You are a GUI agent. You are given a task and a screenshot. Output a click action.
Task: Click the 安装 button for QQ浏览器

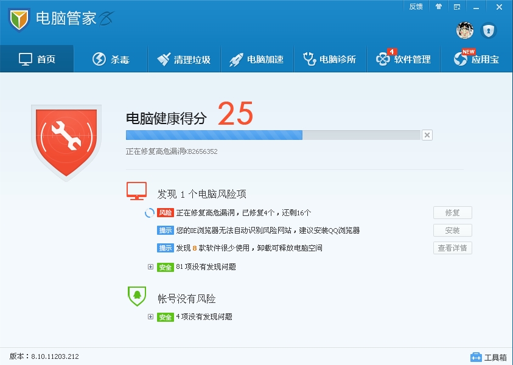click(x=453, y=230)
